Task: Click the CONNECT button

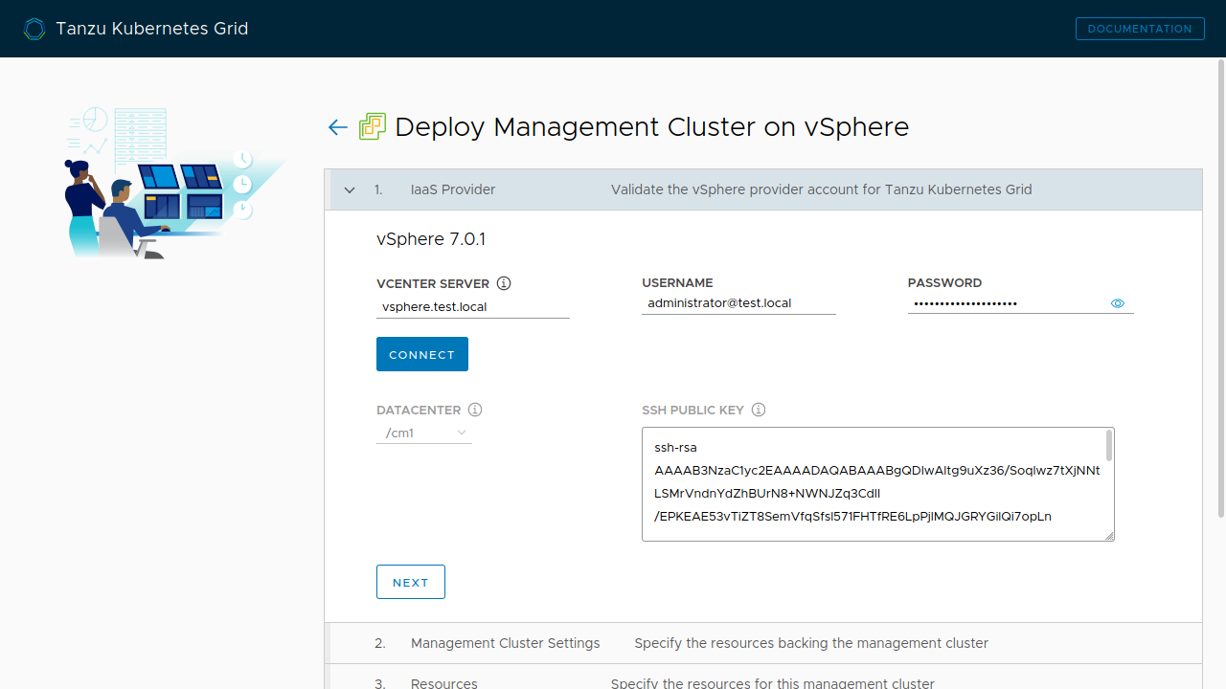Action: tap(422, 354)
